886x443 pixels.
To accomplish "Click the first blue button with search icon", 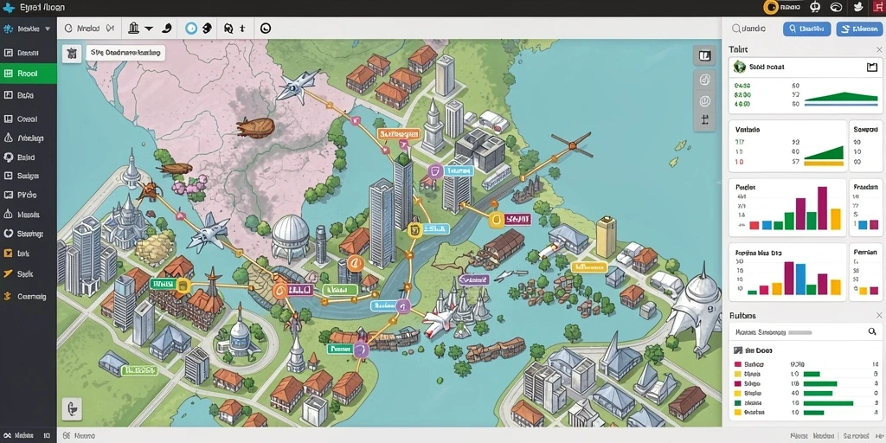I will click(806, 29).
